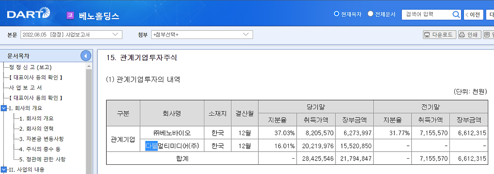This screenshot has height=174, width=494.
Task: Click the 28,425,546 total cell
Action: 316,158
